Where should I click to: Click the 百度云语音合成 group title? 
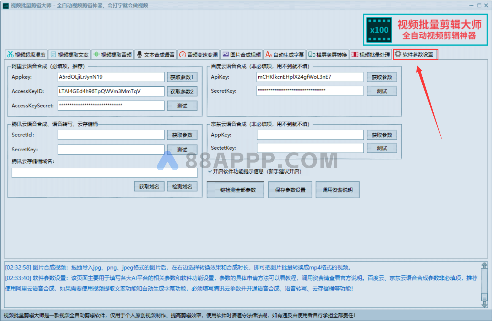tap(260, 66)
